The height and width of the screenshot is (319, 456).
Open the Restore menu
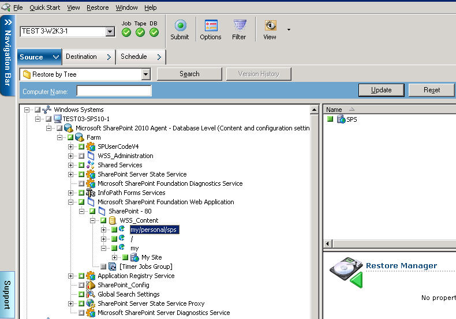point(97,7)
